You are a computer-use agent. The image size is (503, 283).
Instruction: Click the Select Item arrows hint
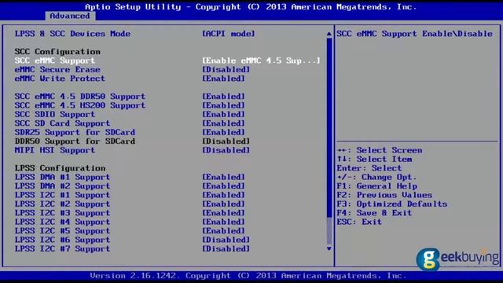pyautogui.click(x=374, y=160)
